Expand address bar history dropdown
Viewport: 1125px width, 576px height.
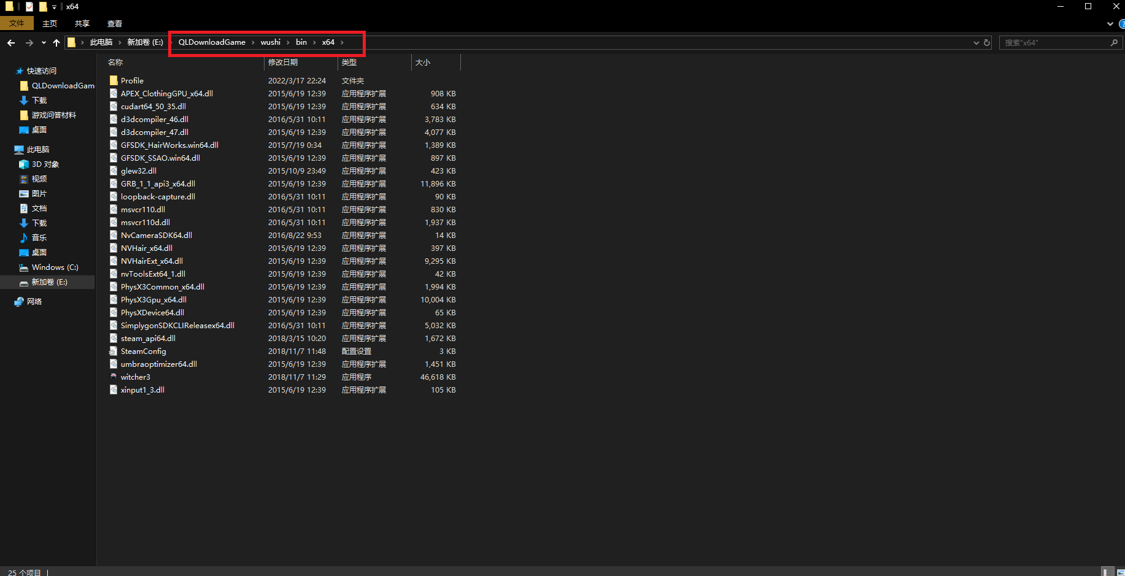coord(976,42)
